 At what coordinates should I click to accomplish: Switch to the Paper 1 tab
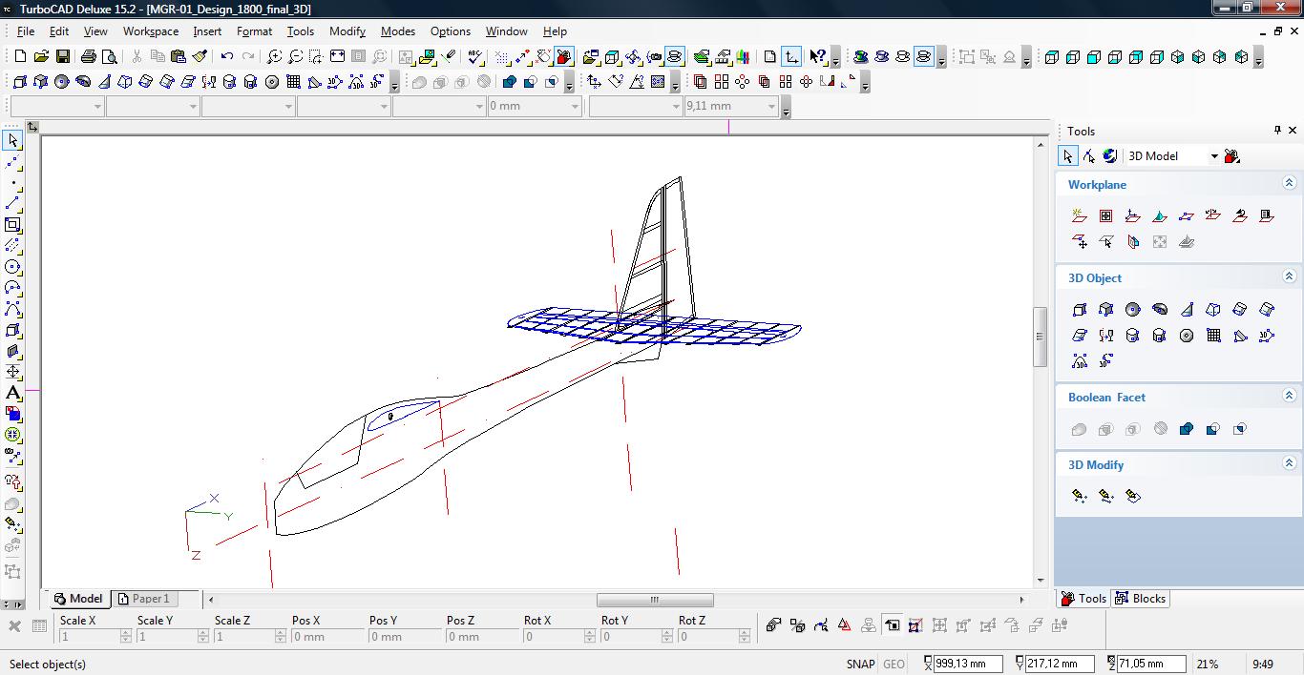(150, 599)
